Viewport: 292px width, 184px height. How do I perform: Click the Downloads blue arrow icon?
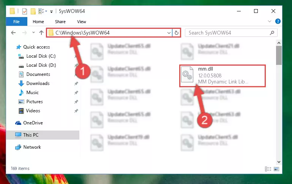pos(21,83)
